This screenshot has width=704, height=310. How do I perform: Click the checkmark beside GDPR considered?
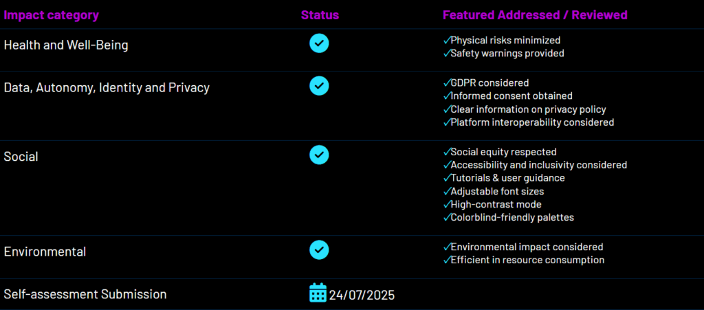(x=446, y=83)
